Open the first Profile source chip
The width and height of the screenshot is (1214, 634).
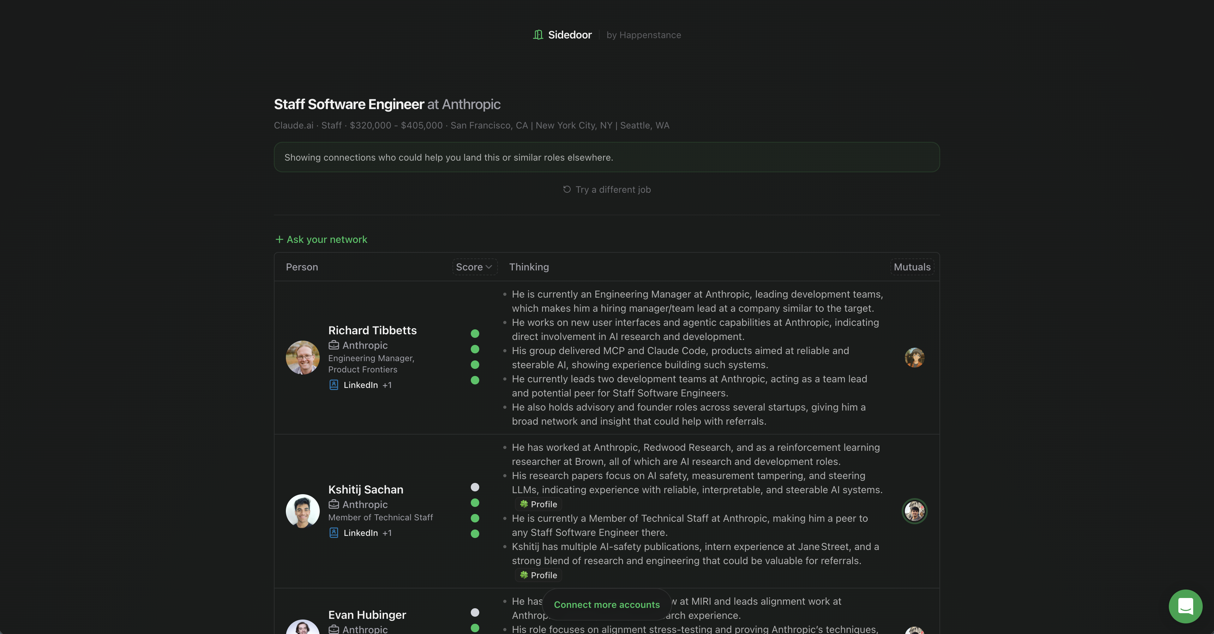[538, 504]
